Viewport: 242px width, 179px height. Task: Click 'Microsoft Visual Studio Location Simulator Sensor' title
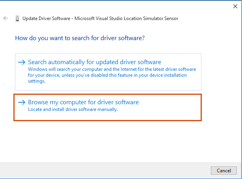[126, 18]
